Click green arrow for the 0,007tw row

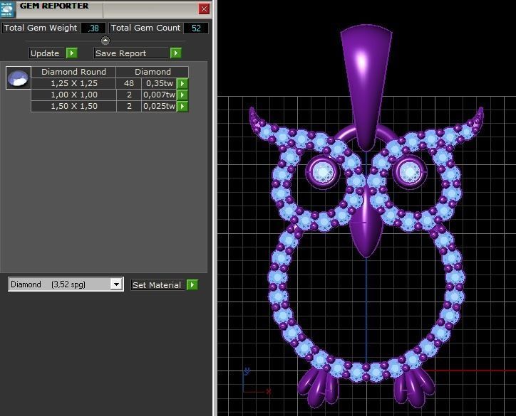point(182,95)
